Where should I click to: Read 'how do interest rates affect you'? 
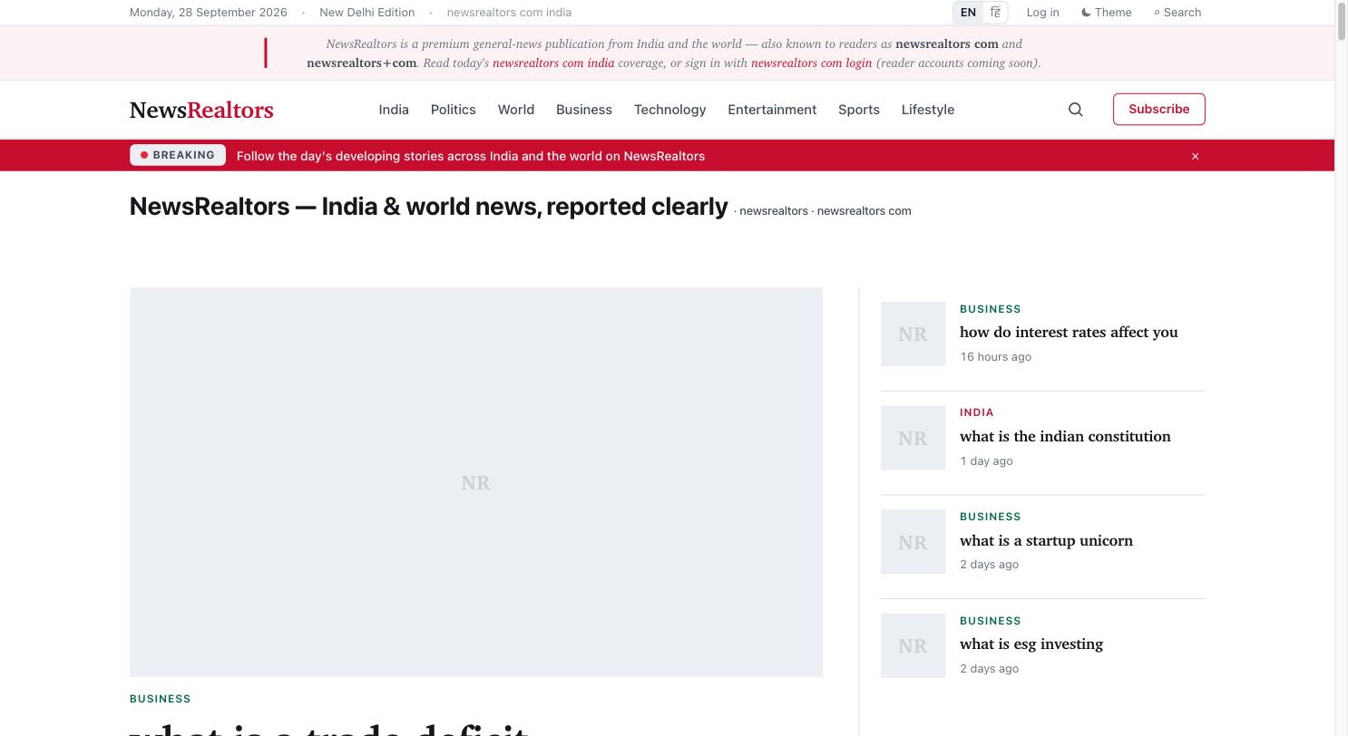pyautogui.click(x=1069, y=332)
